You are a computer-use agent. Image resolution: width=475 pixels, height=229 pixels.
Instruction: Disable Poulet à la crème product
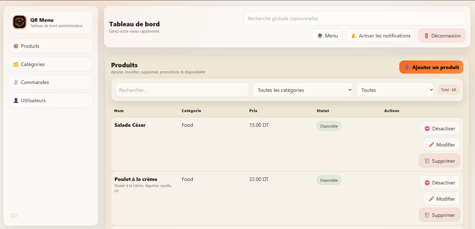pyautogui.click(x=440, y=182)
